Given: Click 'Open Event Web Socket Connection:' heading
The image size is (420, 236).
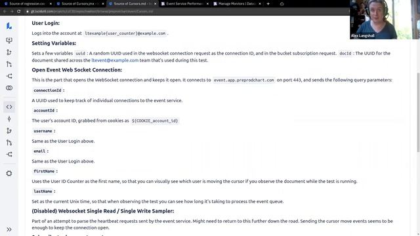Looking at the screenshot, I should click(77, 70).
